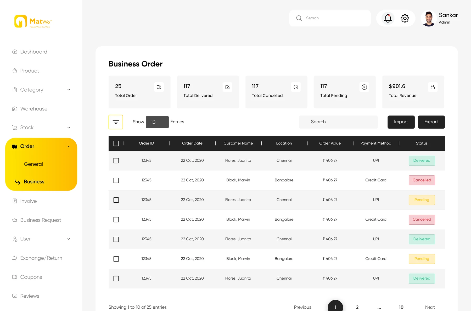471x311 pixels.
Task: Tick the checkbox in the last table row
Action: pyautogui.click(x=116, y=279)
